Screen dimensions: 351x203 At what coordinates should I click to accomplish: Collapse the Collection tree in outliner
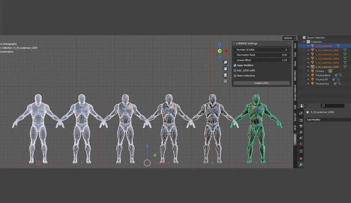point(304,42)
